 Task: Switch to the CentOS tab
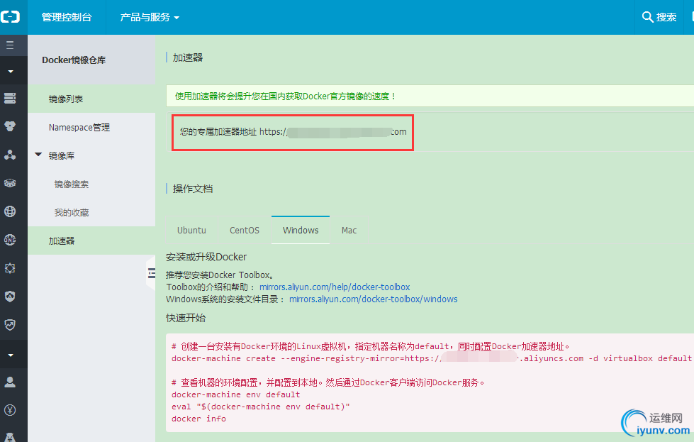[x=245, y=231]
